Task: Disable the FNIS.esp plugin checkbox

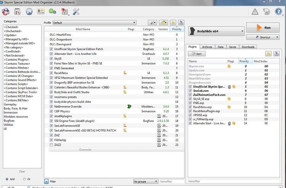Action: click(x=190, y=103)
